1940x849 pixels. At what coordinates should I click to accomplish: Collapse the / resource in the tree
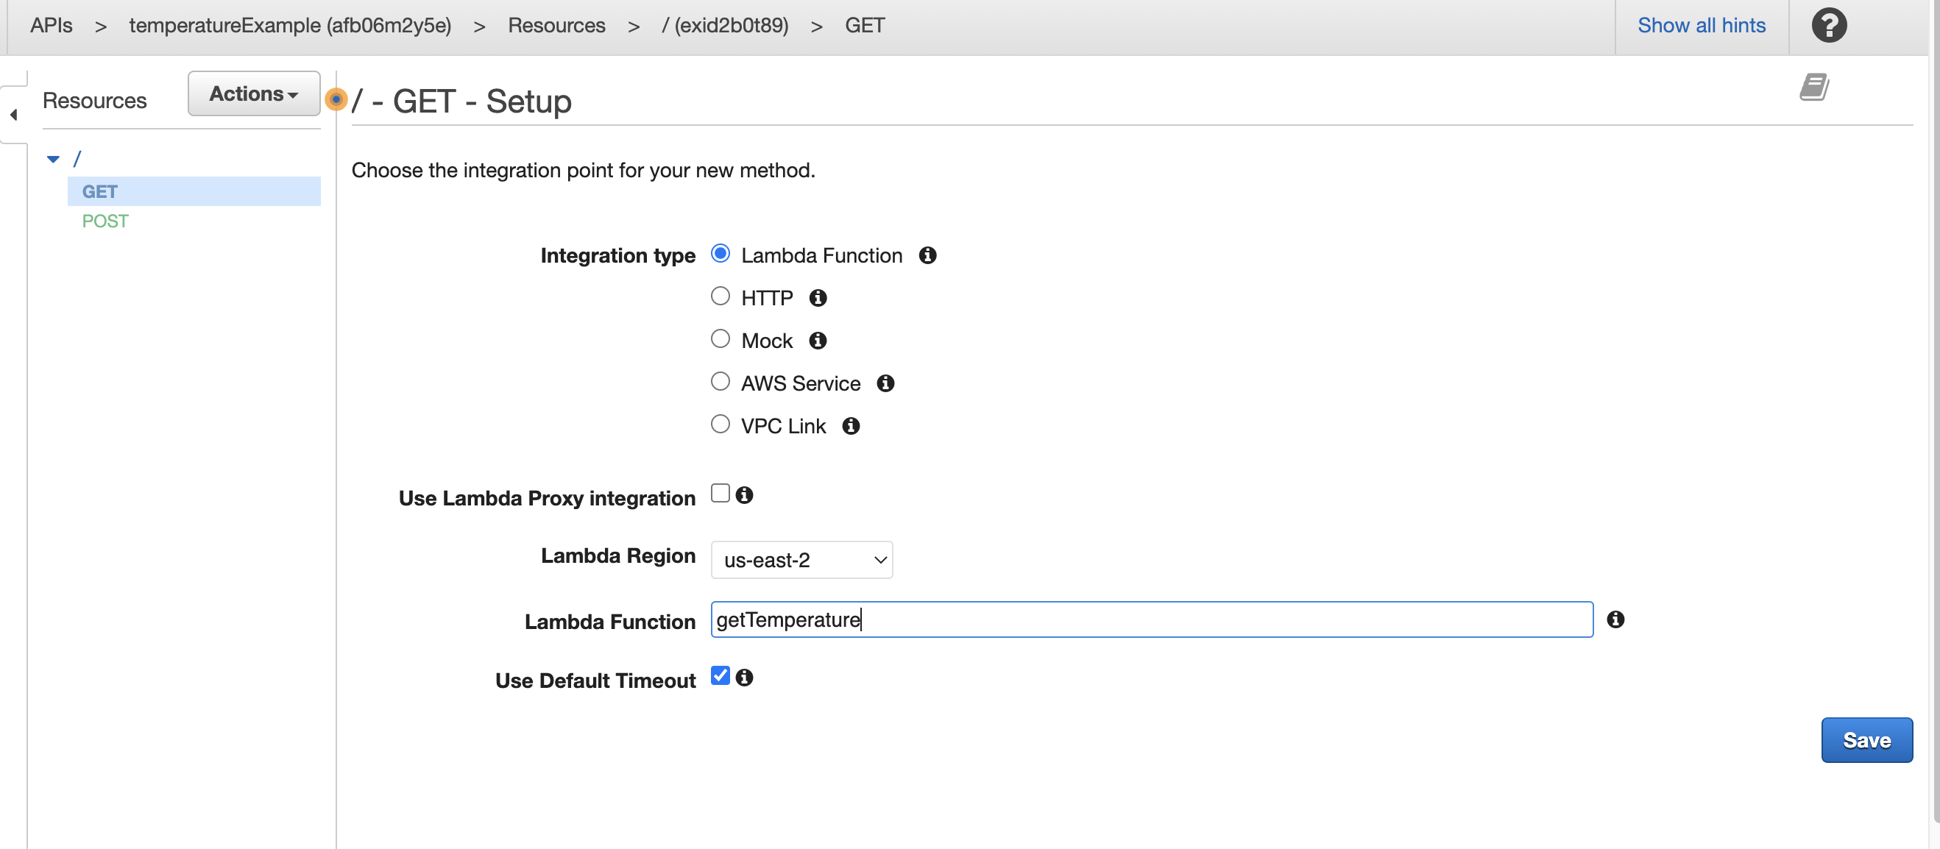click(x=53, y=158)
